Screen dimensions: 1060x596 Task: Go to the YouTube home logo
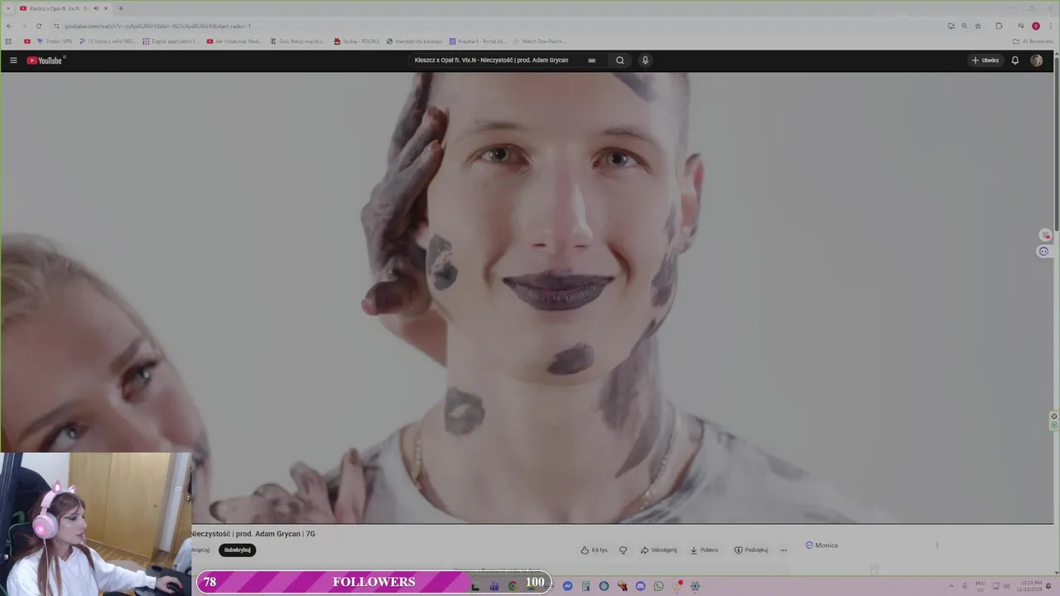[x=45, y=60]
